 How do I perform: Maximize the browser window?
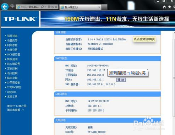coord(164,1)
